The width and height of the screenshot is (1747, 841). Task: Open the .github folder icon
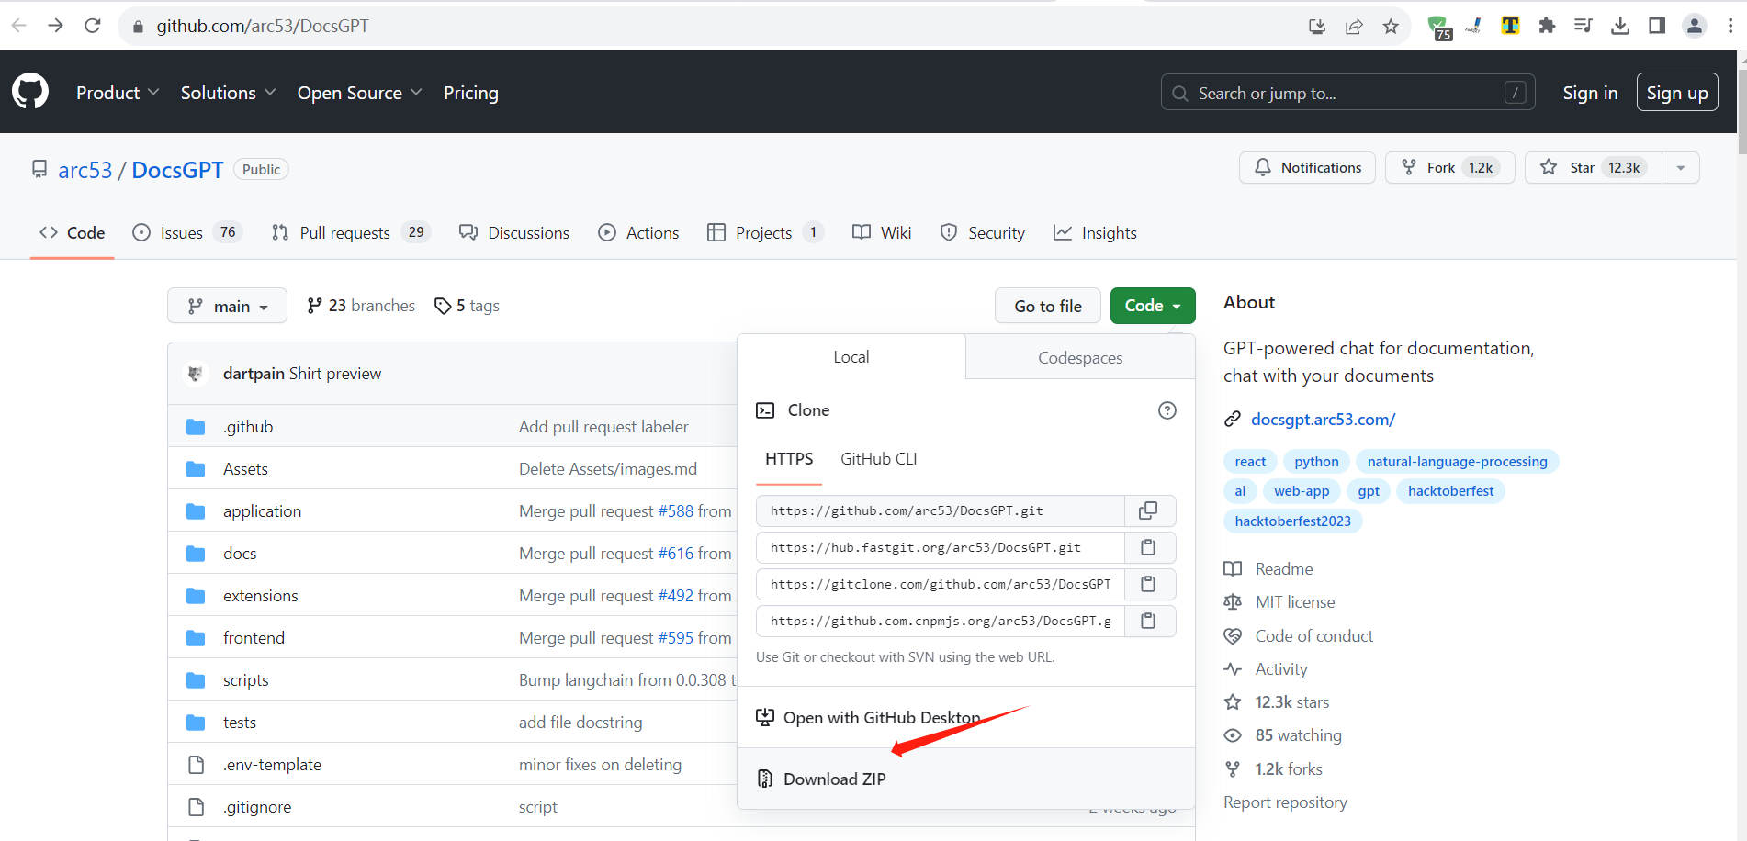[196, 426]
